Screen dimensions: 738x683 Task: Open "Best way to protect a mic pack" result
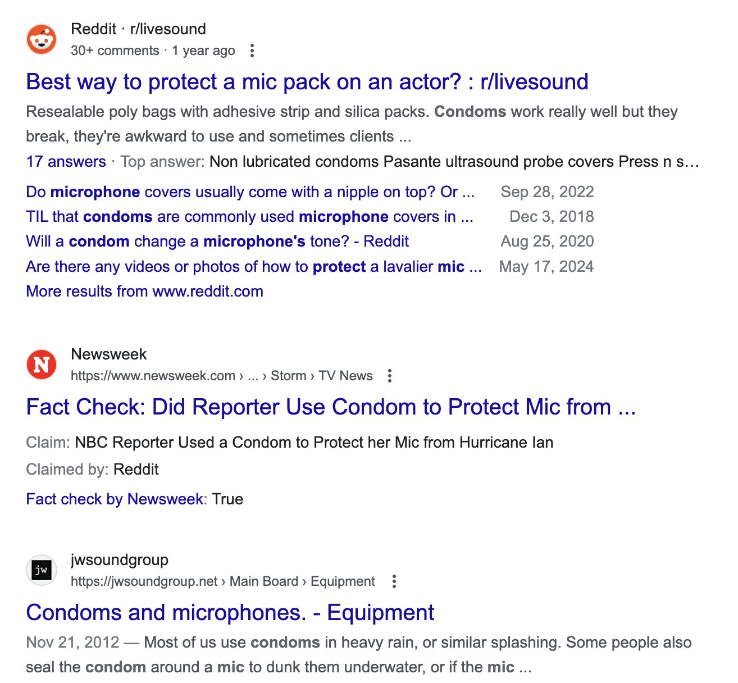pyautogui.click(x=307, y=82)
